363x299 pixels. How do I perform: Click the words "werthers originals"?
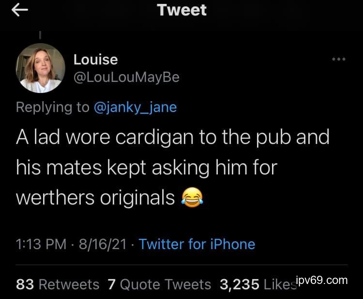tap(95, 198)
